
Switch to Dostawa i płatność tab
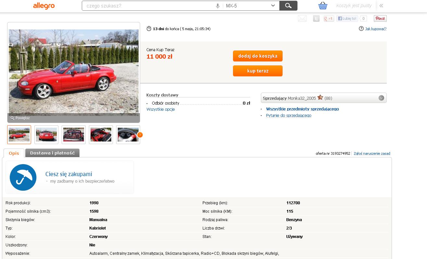pos(52,153)
